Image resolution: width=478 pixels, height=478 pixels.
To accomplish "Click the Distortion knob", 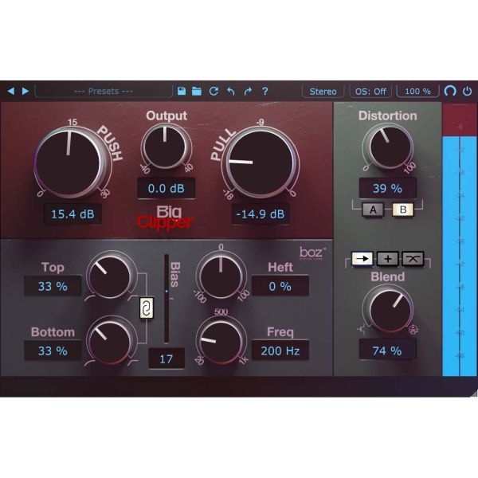I will (390, 147).
